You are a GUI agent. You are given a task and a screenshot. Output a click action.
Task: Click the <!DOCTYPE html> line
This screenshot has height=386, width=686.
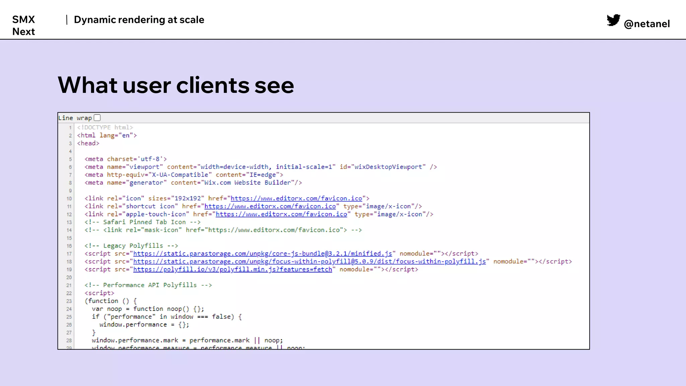[x=105, y=127]
